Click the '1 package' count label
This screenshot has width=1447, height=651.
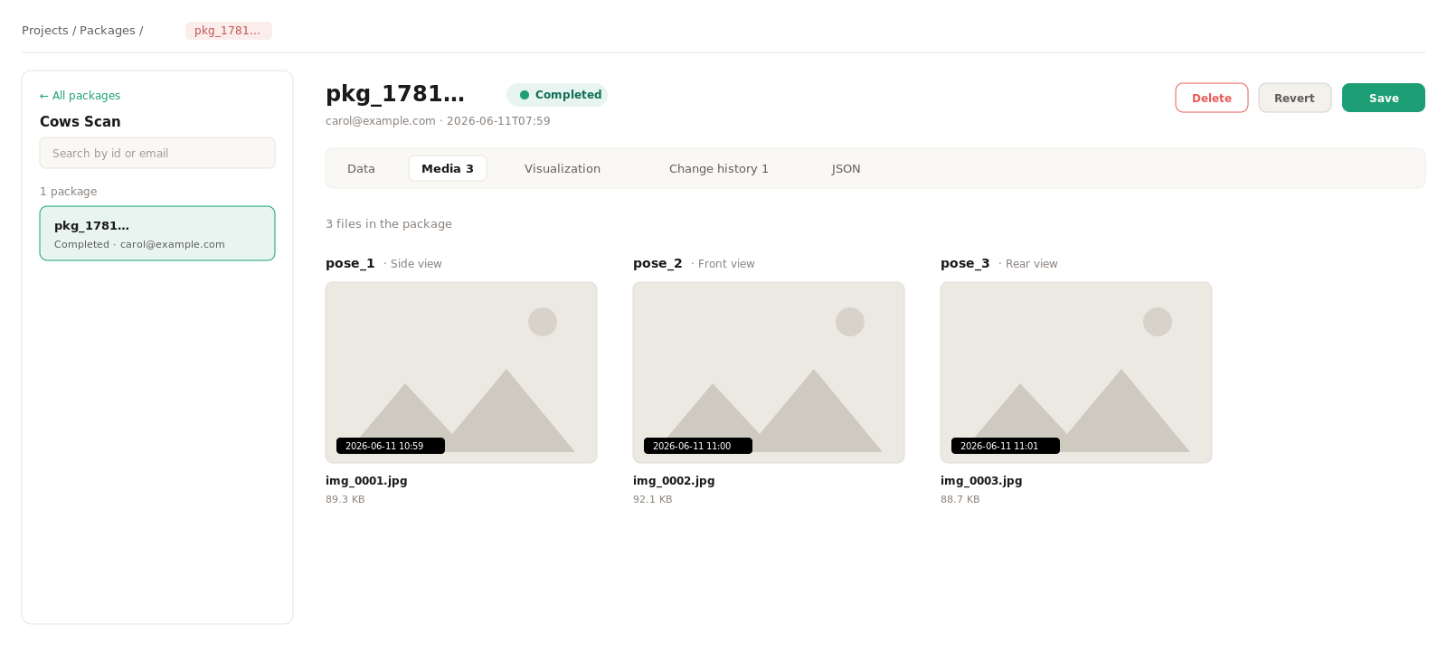point(69,192)
